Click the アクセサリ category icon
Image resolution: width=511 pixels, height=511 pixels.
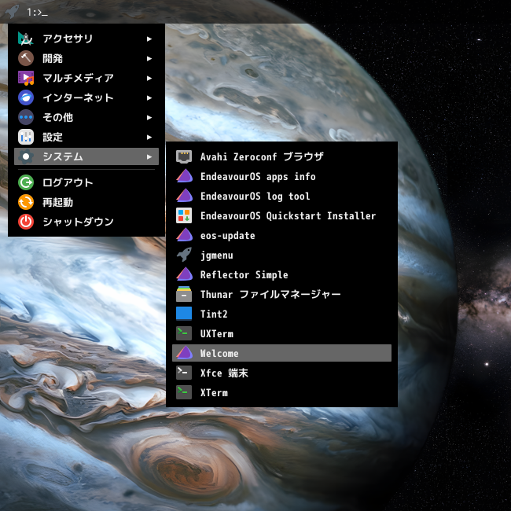tap(26, 39)
